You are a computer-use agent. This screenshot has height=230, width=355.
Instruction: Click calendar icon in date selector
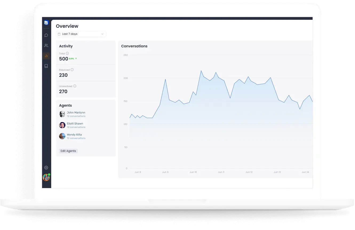pos(59,34)
